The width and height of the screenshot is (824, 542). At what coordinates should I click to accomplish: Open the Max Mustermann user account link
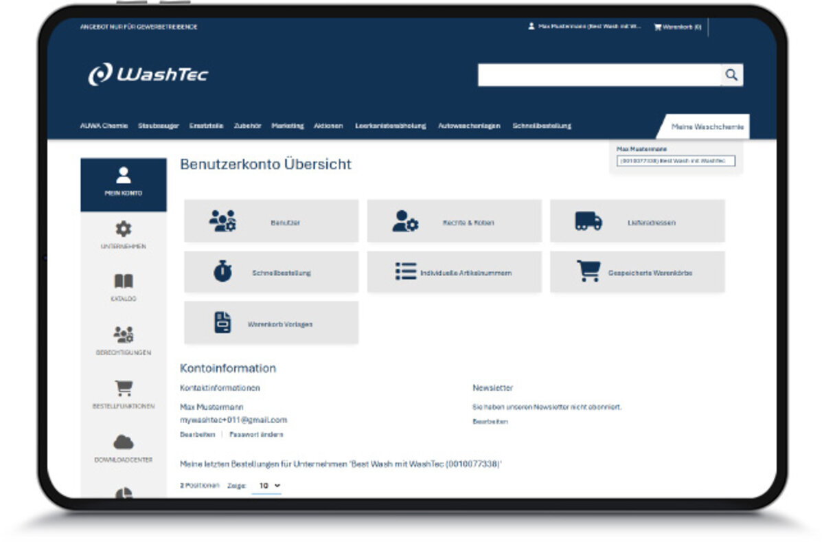tap(584, 27)
